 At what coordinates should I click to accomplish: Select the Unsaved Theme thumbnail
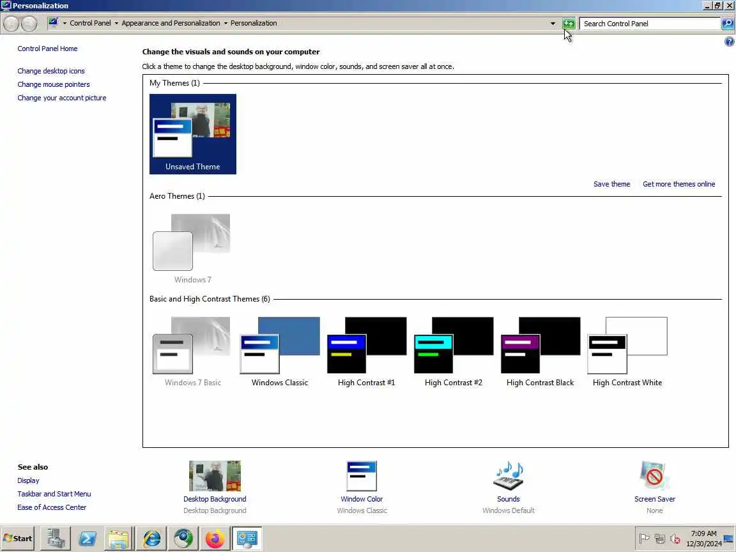(x=192, y=134)
